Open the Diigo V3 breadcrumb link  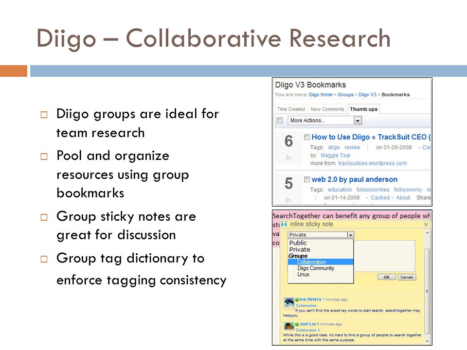click(x=368, y=95)
